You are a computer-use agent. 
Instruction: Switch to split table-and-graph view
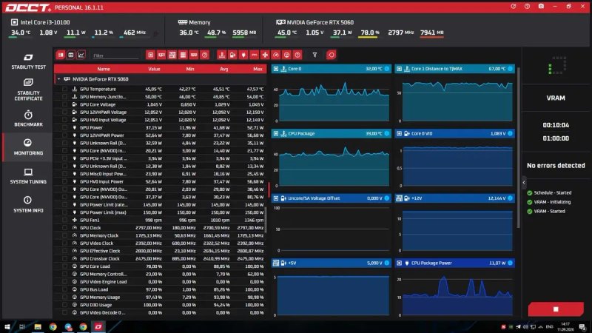pos(61,55)
